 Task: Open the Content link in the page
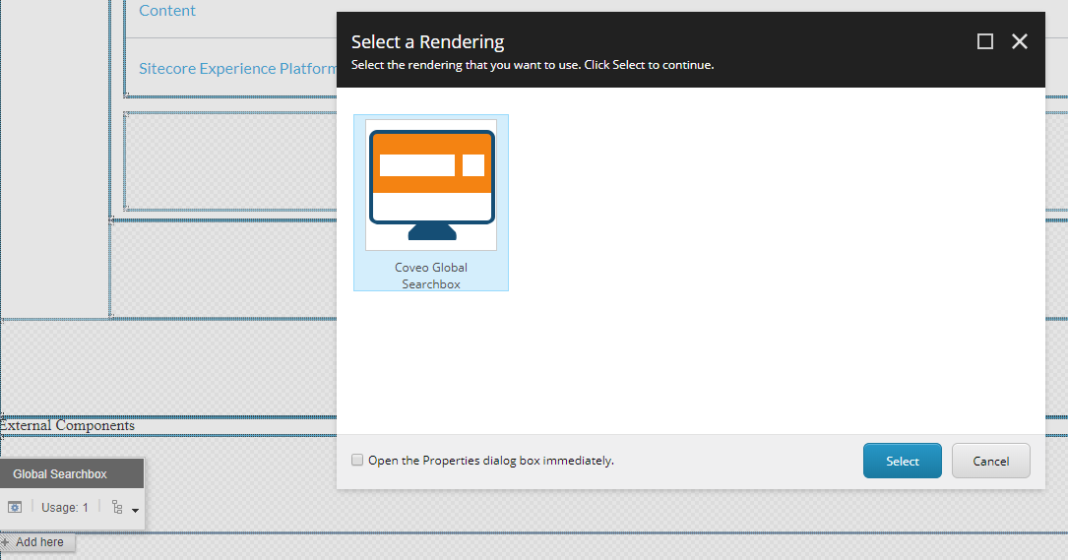167,10
